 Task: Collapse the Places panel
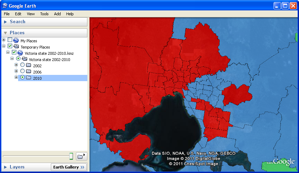5,33
